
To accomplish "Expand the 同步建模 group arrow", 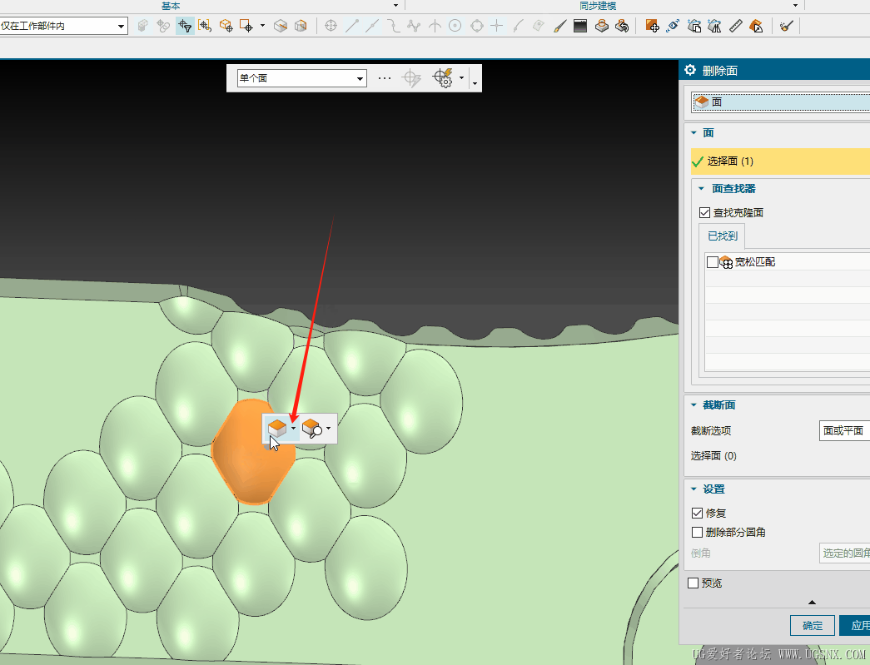I will 795,6.
